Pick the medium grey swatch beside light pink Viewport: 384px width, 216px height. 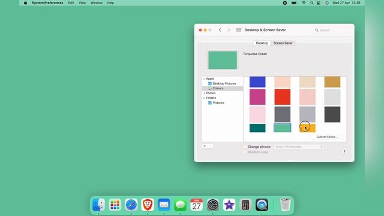(283, 115)
